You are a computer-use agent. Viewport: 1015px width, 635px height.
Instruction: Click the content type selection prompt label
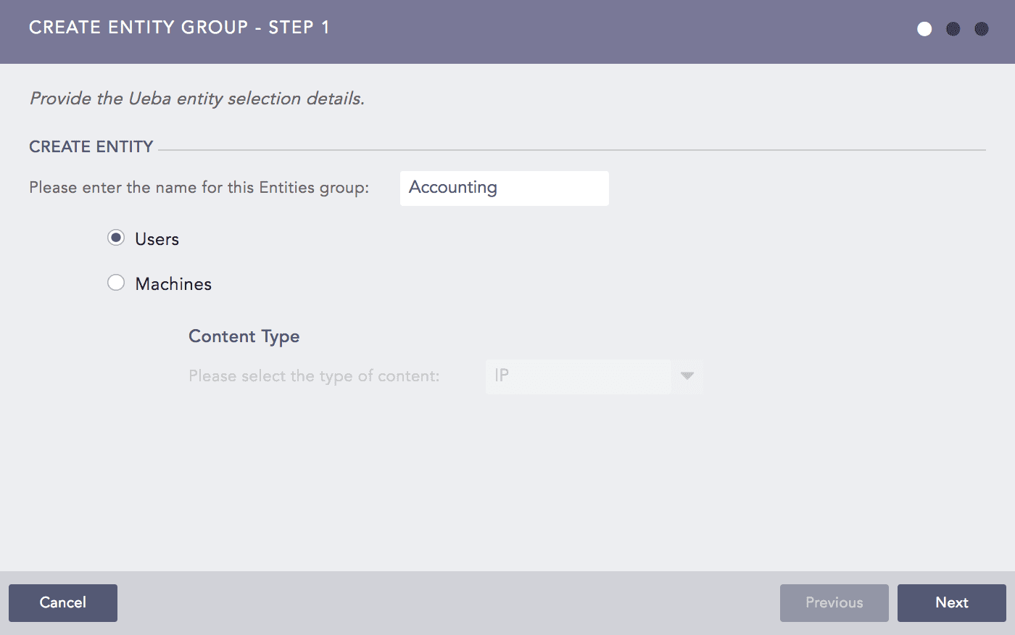(315, 375)
